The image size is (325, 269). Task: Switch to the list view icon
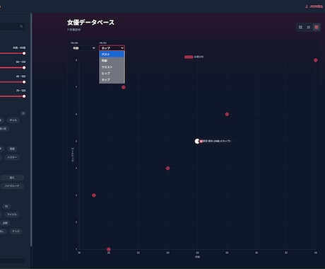pyautogui.click(x=309, y=28)
